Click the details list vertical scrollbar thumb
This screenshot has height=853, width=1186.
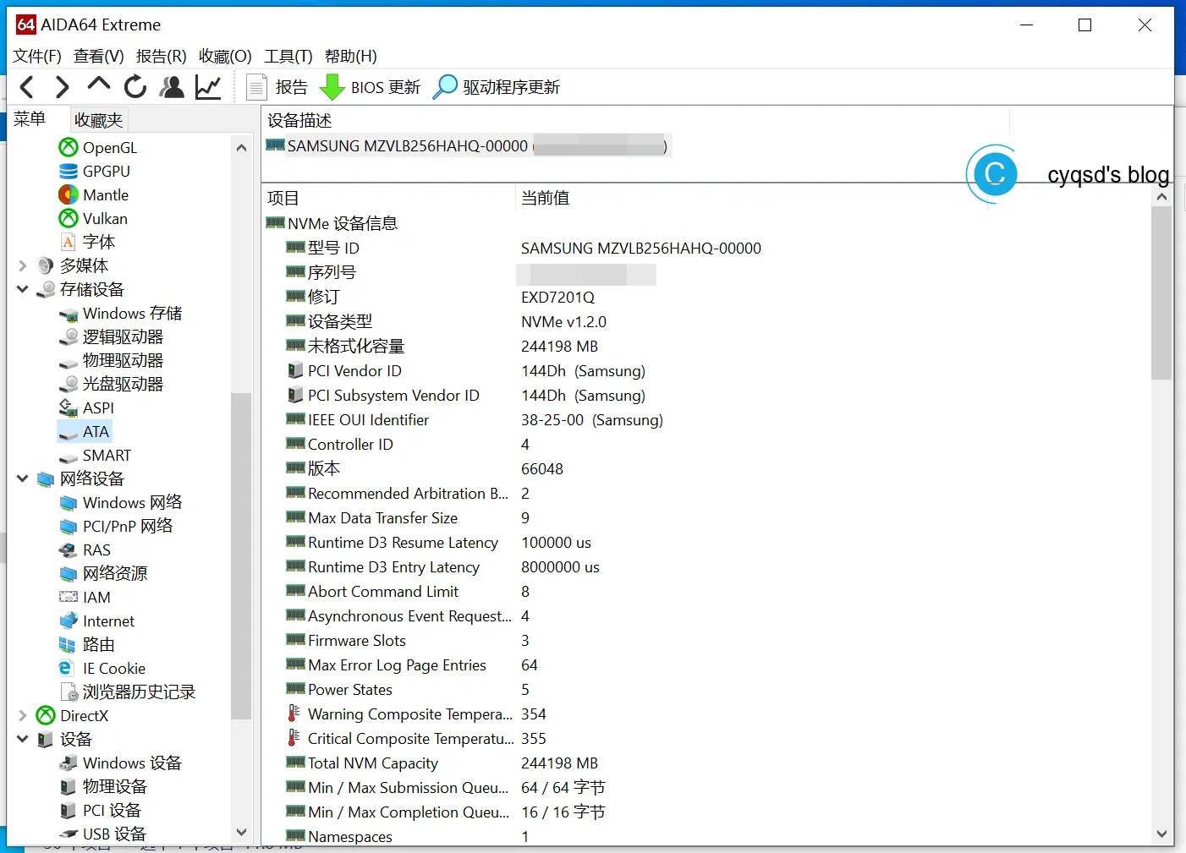pyautogui.click(x=1161, y=293)
